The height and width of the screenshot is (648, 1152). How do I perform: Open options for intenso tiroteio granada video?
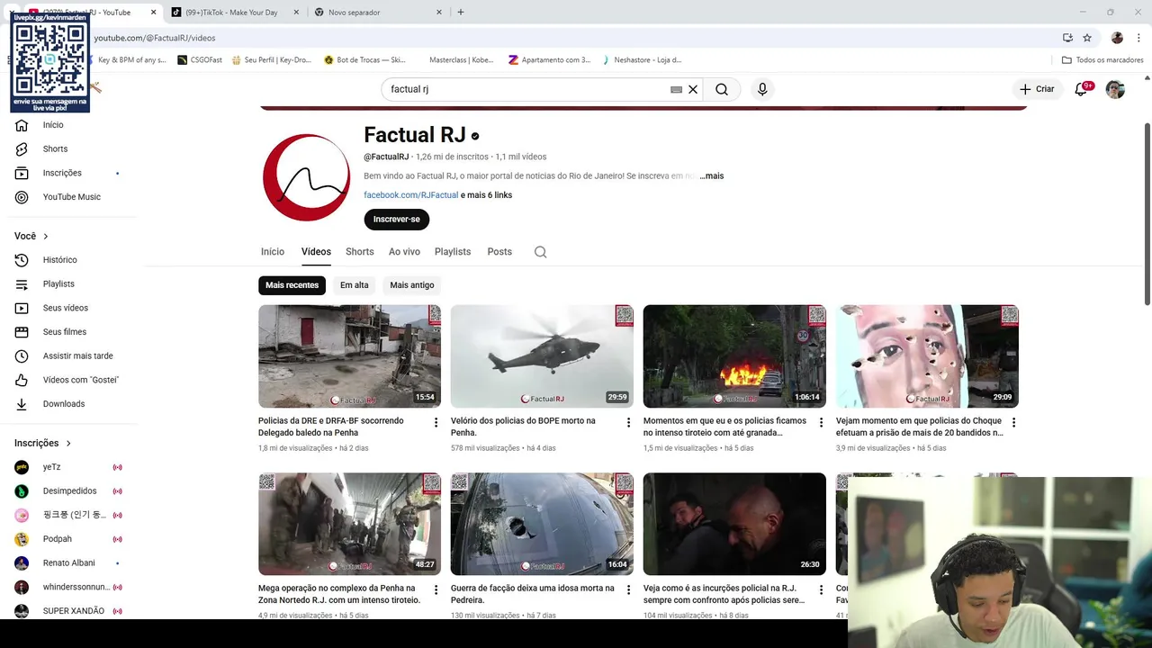point(821,423)
